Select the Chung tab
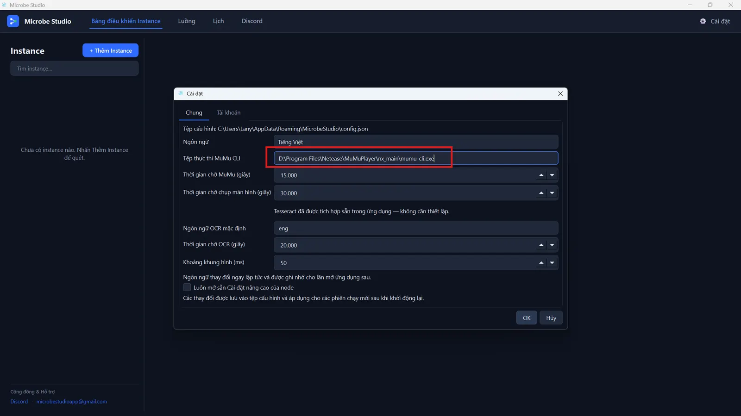Image resolution: width=741 pixels, height=416 pixels. [x=194, y=112]
